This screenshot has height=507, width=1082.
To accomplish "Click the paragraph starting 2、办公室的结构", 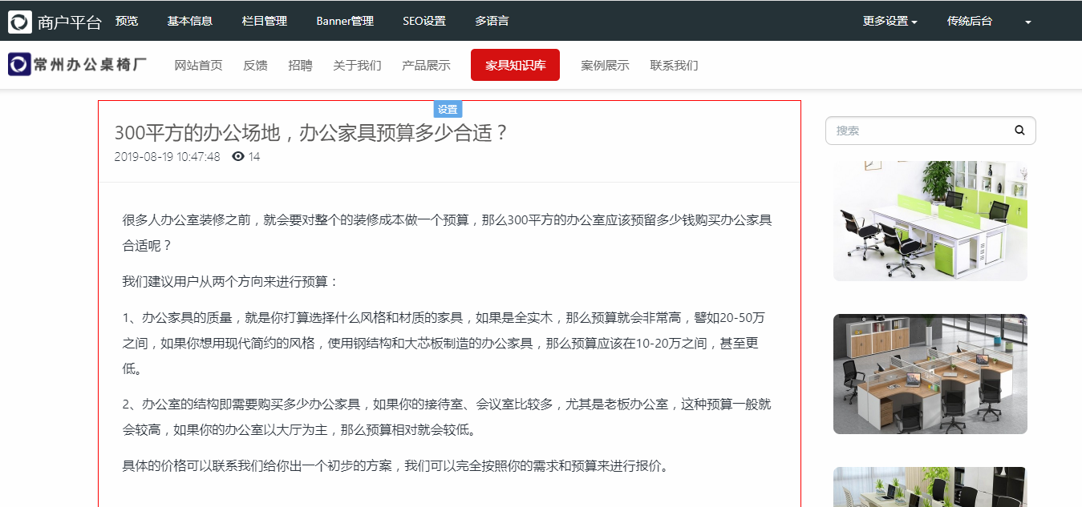I will point(448,416).
